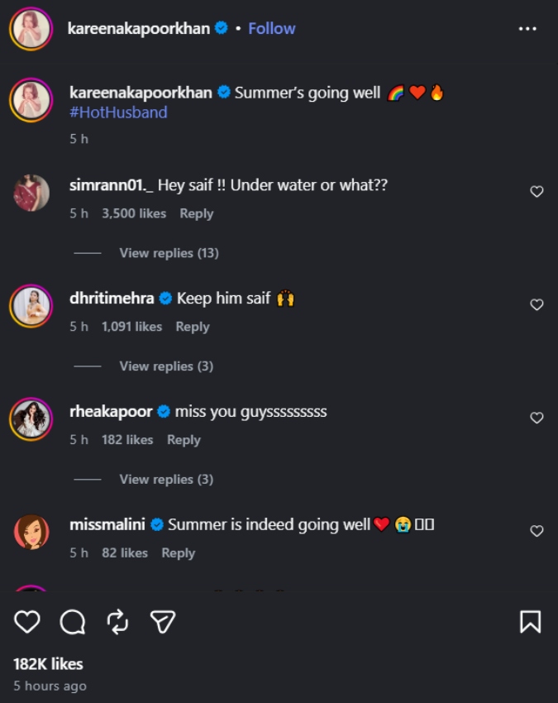View the list of 182K likes
The width and height of the screenshot is (558, 703).
click(48, 664)
